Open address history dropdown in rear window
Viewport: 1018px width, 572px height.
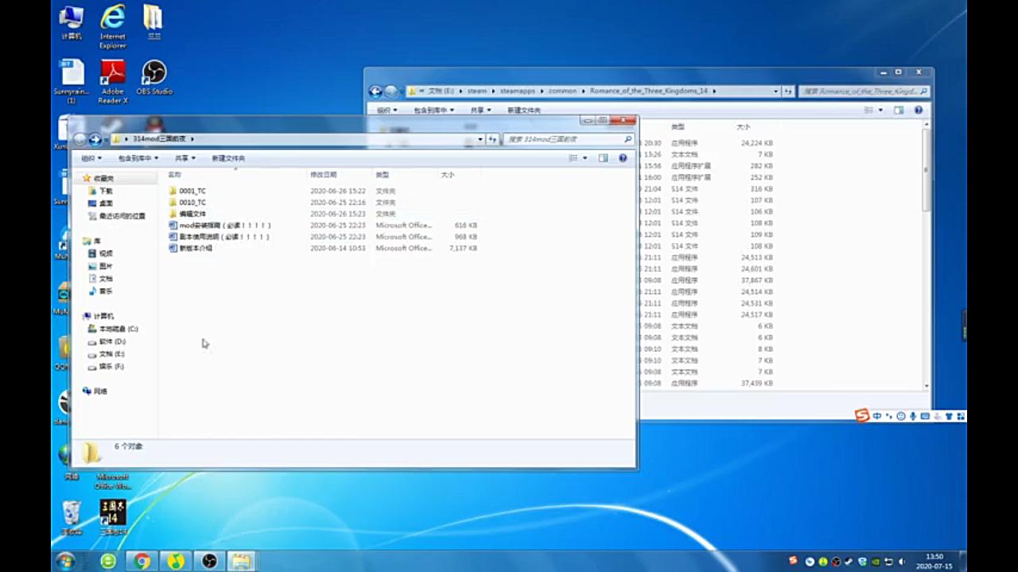[x=775, y=91]
